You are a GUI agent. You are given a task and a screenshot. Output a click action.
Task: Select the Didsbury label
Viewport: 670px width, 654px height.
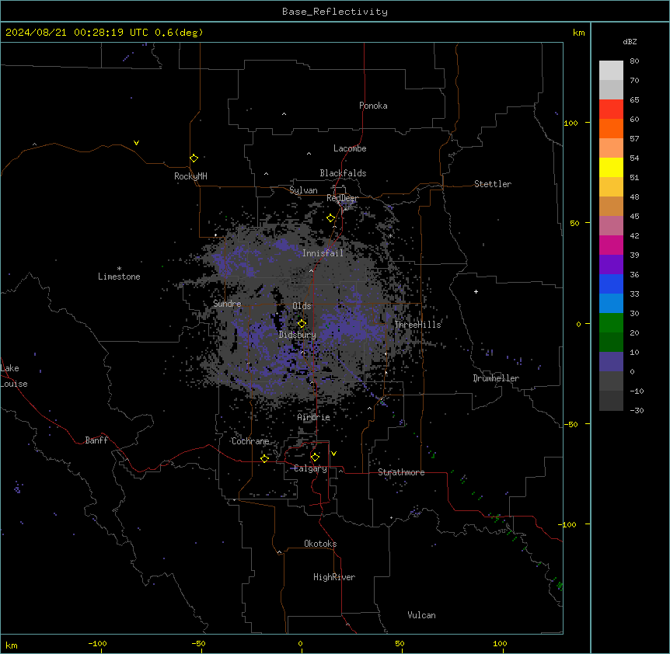298,335
